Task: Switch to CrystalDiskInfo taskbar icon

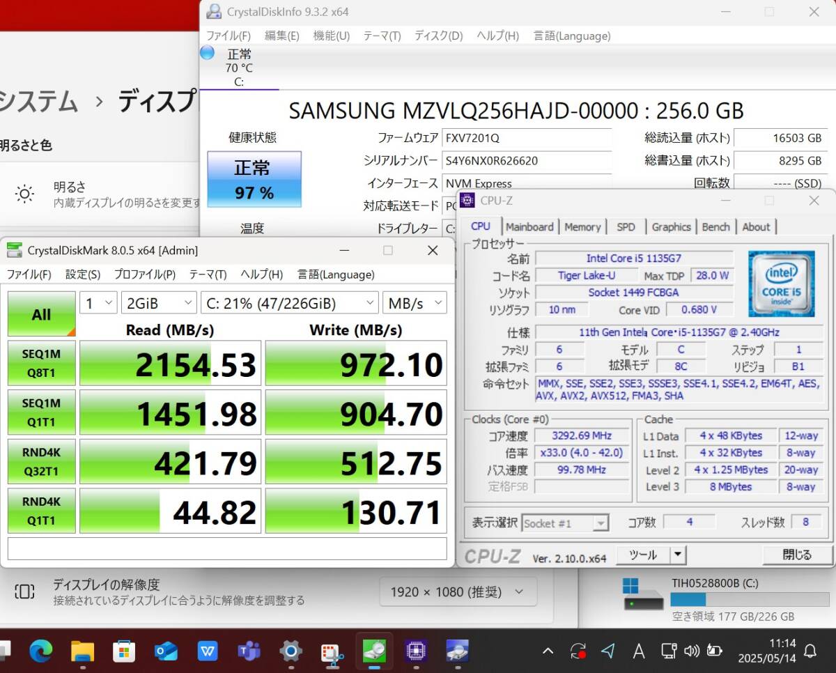Action: click(x=457, y=651)
